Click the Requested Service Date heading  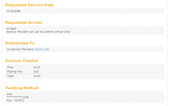30,5
